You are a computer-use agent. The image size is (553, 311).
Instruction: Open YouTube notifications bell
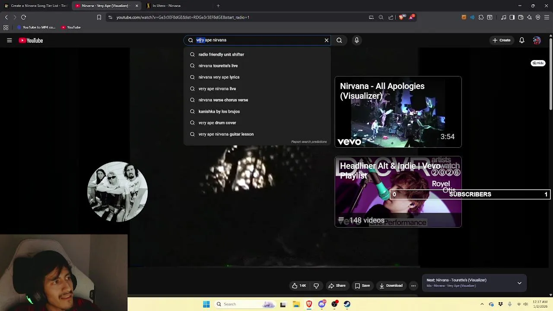[521, 40]
